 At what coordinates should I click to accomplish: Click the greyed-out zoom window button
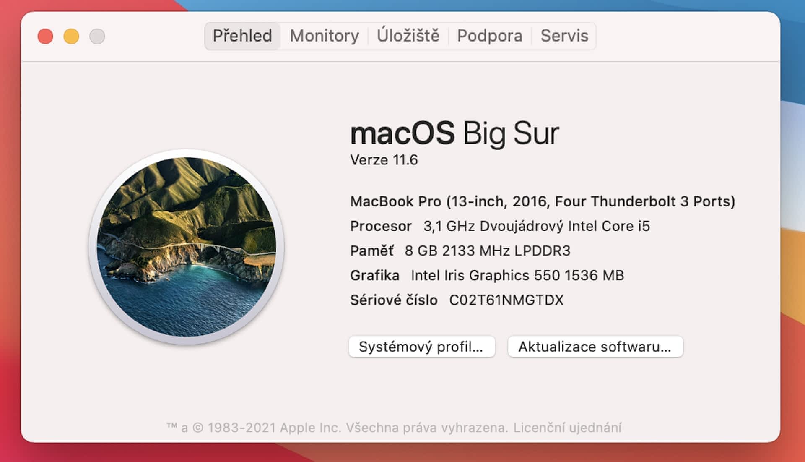[97, 37]
